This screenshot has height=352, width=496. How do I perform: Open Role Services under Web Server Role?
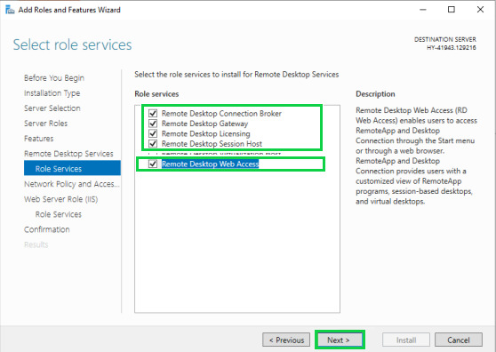click(x=59, y=214)
